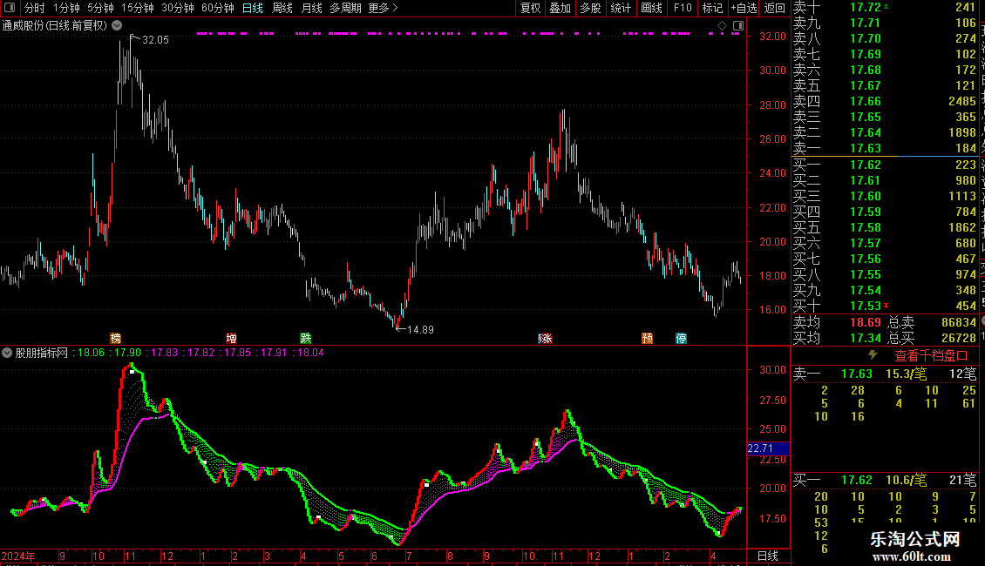
Task: Click the 2024年 label on the time axis
Action: (x=18, y=556)
